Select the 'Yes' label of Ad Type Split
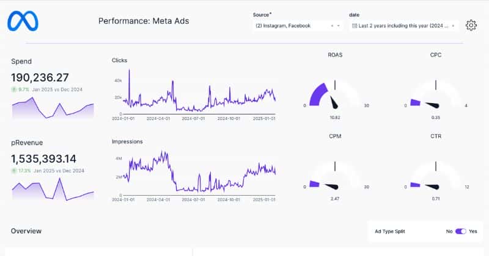This screenshot has height=256, width=489. click(x=472, y=232)
